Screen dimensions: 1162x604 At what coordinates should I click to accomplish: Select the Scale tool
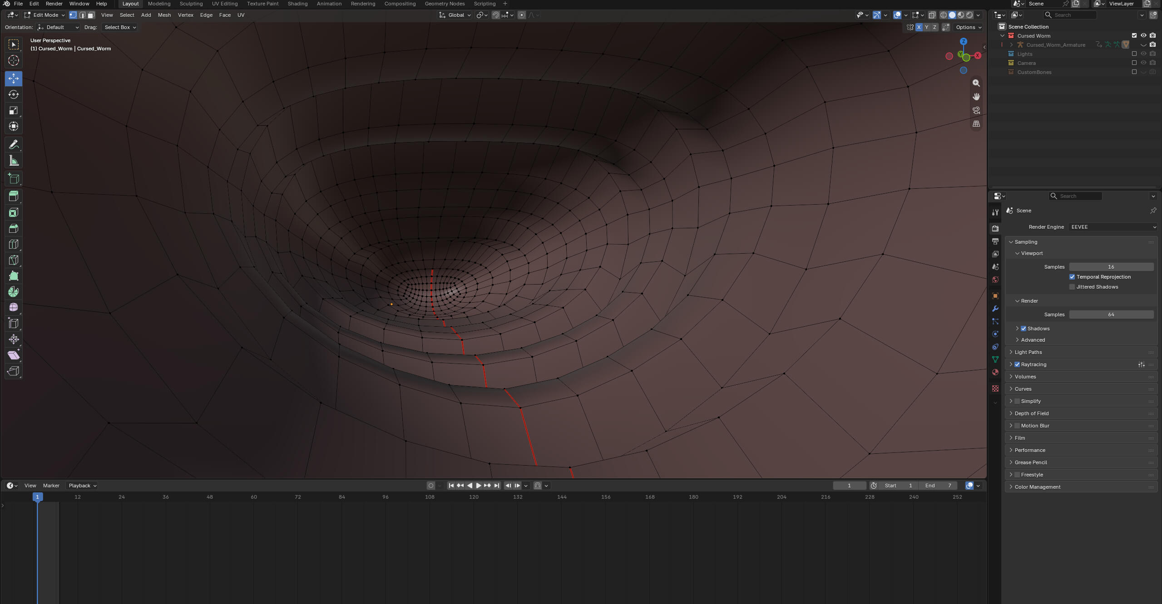pos(14,110)
